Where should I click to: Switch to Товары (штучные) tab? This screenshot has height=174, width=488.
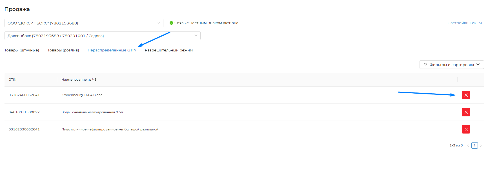tap(22, 50)
